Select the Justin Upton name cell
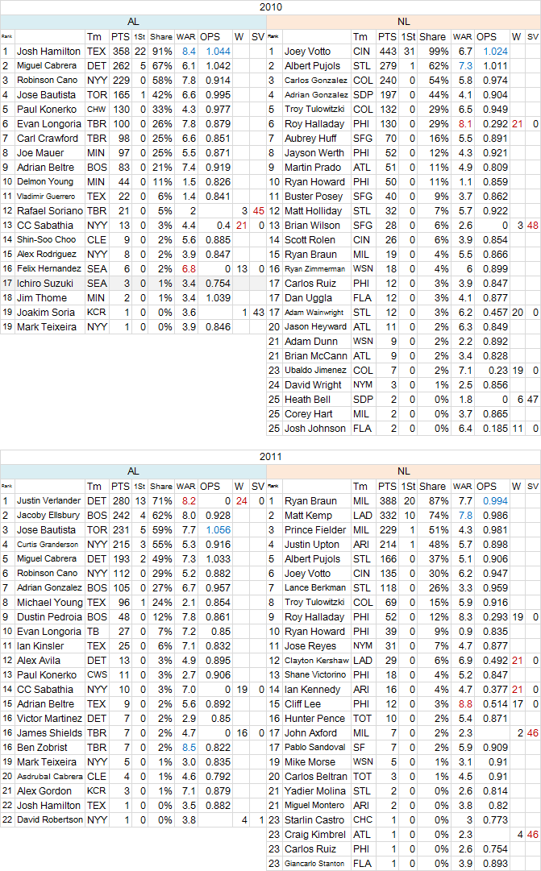The image size is (541, 871). click(x=316, y=545)
